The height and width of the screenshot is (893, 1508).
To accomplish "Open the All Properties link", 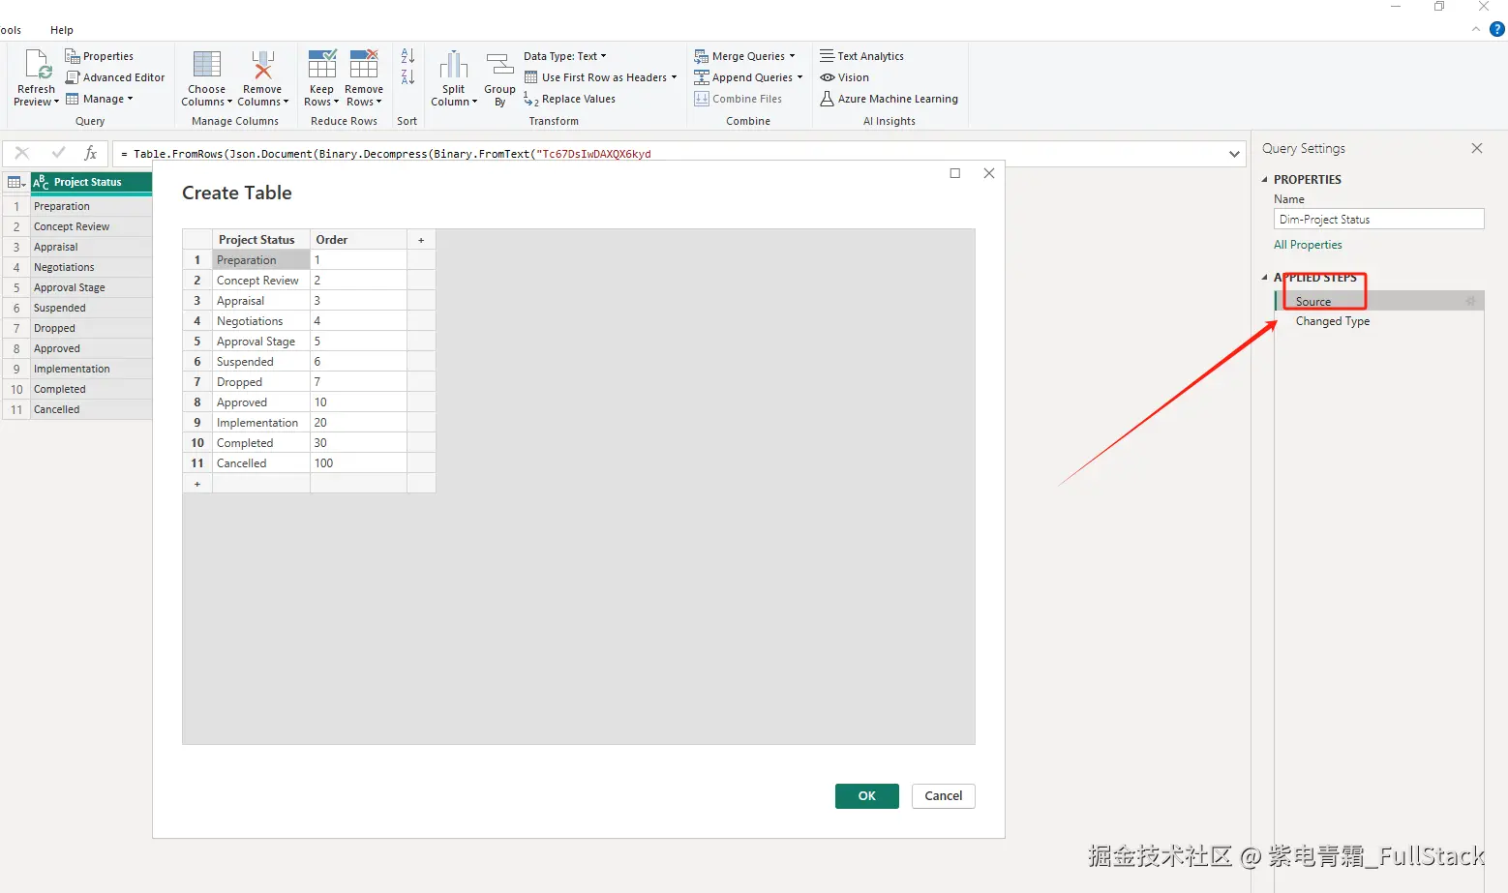I will coord(1308,245).
